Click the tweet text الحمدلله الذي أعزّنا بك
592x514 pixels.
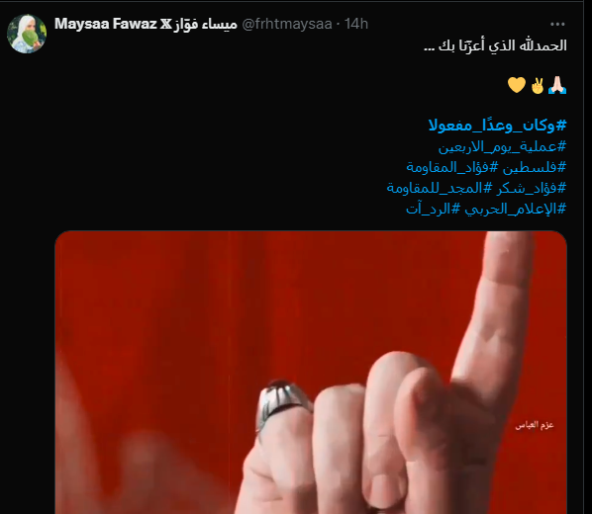point(495,45)
